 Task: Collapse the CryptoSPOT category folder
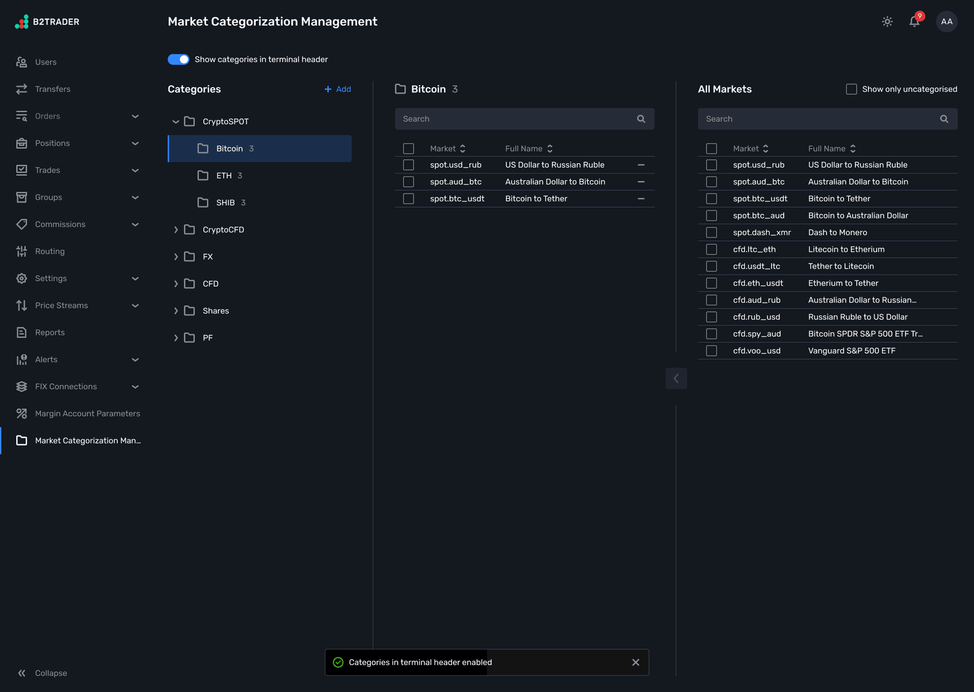(x=176, y=122)
